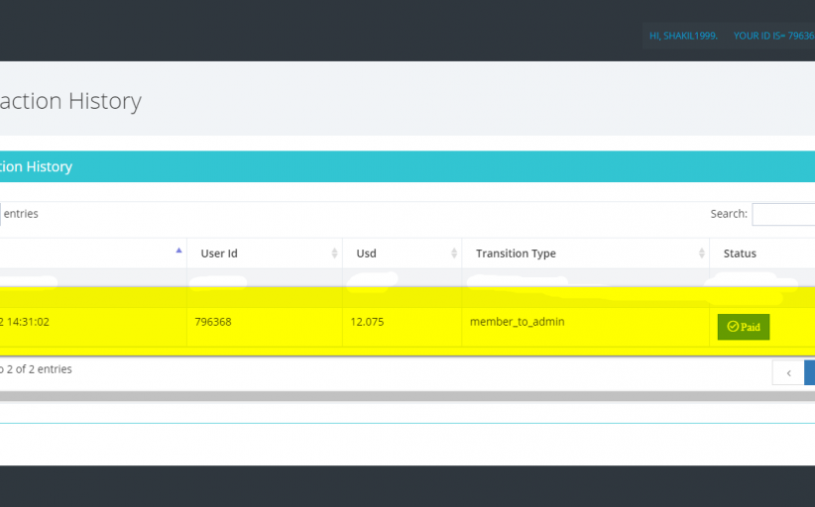815x507 pixels.
Task: Focus the Search input field
Action: tap(783, 214)
